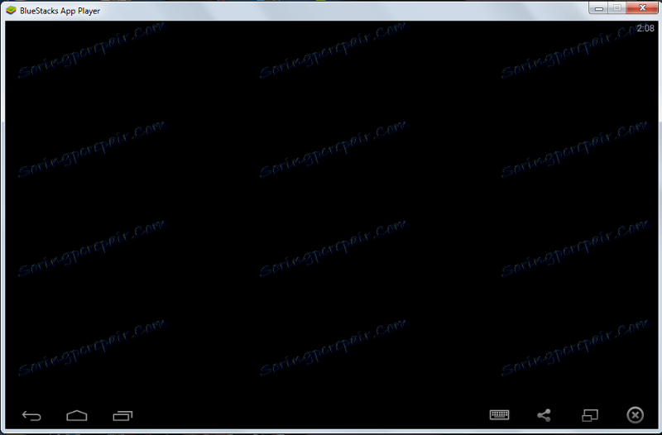Go to Android home screen icon
Image resolution: width=662 pixels, height=435 pixels.
(x=77, y=416)
